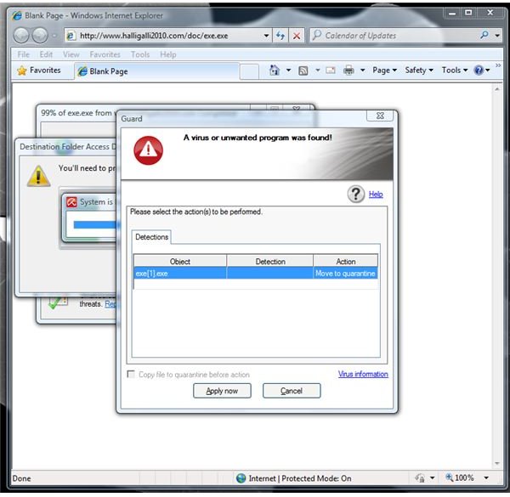Screen dimensions: 510x497
Task: Click yellow warning icon in Destination Folder dialog
Action: point(39,176)
